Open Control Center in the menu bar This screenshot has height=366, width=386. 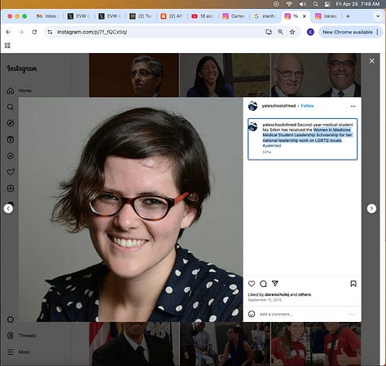327,4
